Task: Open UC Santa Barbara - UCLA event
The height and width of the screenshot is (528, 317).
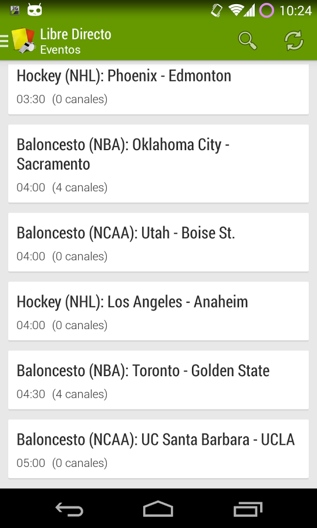Action: pos(158,449)
